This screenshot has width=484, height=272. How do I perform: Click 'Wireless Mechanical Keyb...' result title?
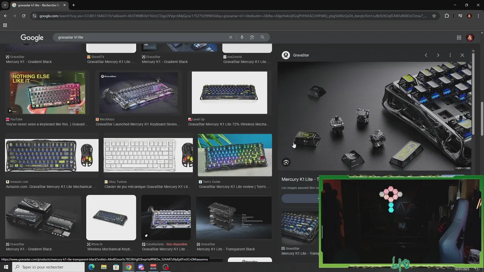click(x=110, y=249)
